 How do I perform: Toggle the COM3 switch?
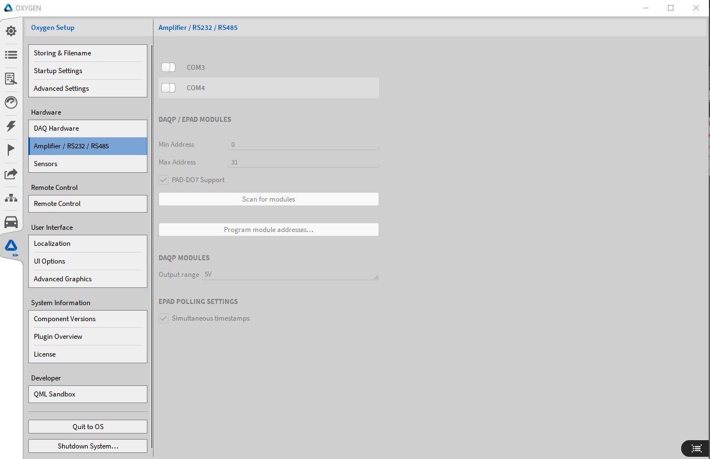[x=168, y=68]
